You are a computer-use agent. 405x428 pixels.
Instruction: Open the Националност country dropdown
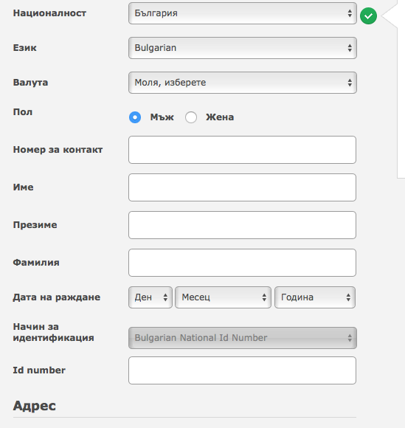click(x=243, y=13)
